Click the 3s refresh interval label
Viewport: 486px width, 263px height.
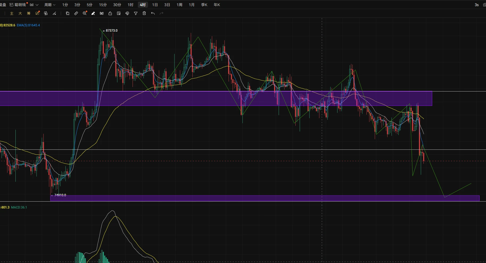[x=477, y=5]
